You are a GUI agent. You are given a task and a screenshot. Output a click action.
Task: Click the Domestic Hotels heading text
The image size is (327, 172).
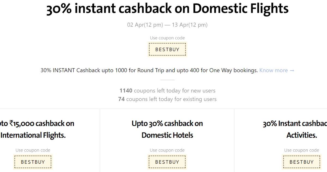(x=167, y=135)
